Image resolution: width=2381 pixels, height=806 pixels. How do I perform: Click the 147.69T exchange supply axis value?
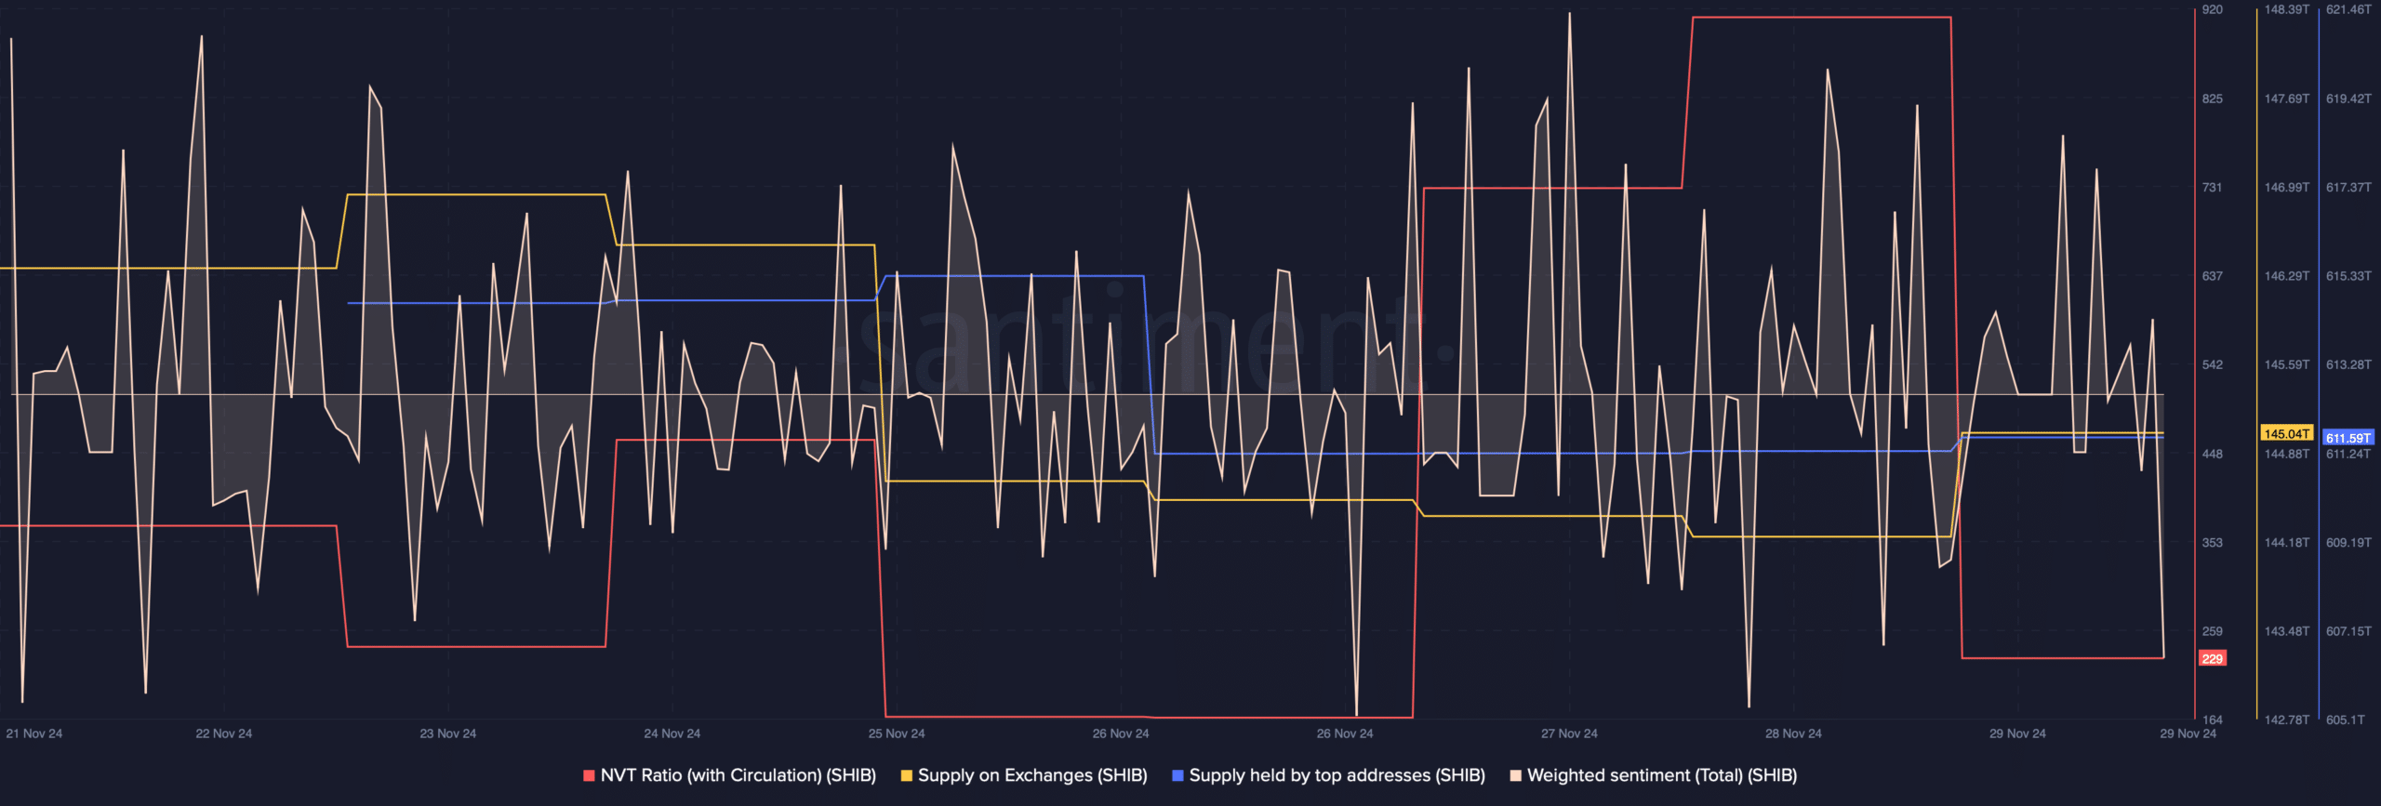(x=2287, y=99)
